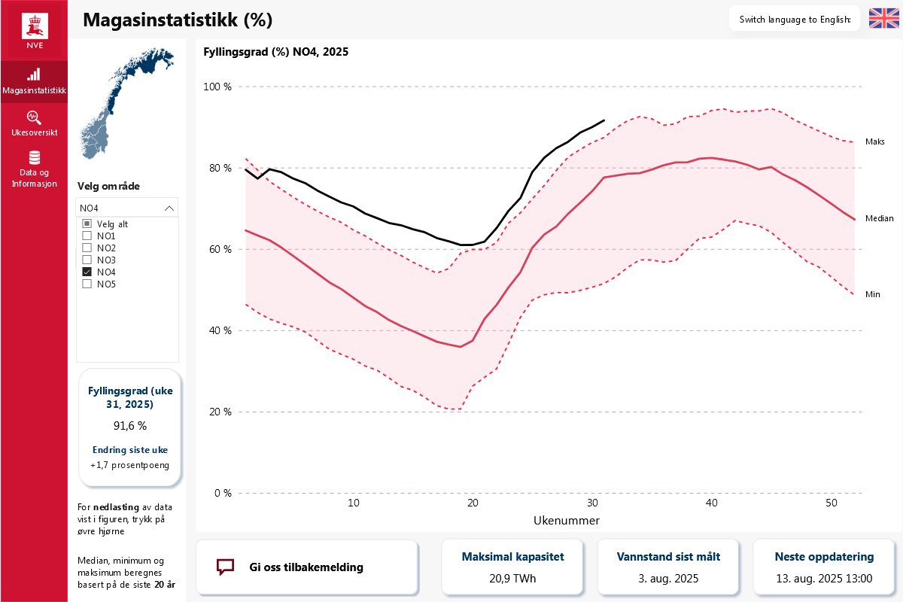
Task: Click the feedback speech bubble icon
Action: [225, 567]
